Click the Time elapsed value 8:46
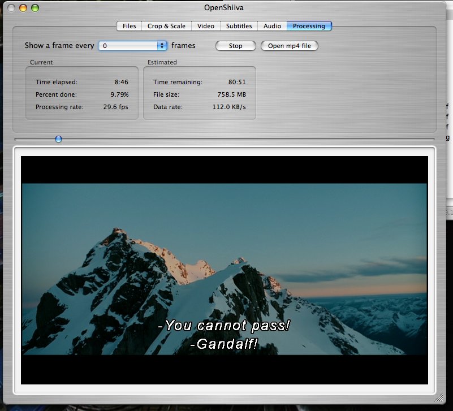The height and width of the screenshot is (411, 453). click(122, 82)
